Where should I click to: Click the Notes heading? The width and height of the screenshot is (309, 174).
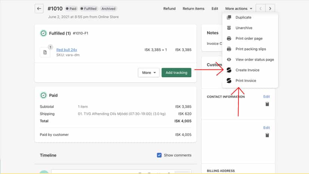coord(213,33)
